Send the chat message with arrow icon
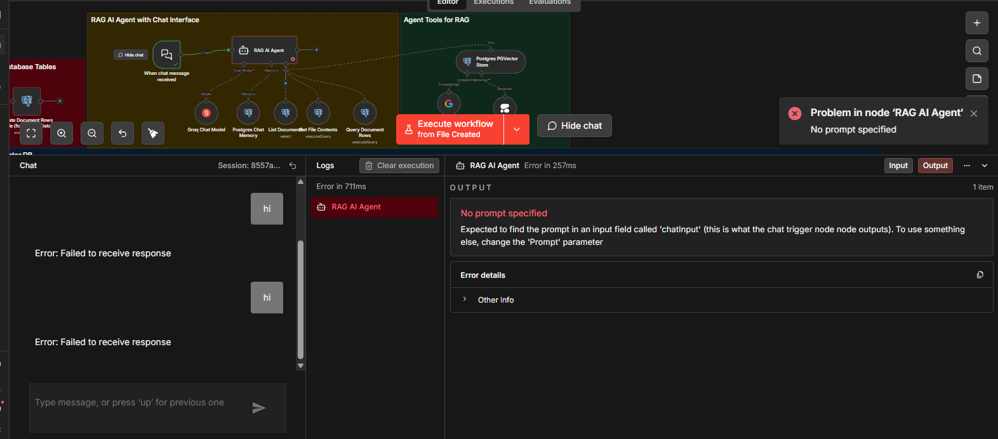Image resolution: width=998 pixels, height=439 pixels. (x=258, y=408)
